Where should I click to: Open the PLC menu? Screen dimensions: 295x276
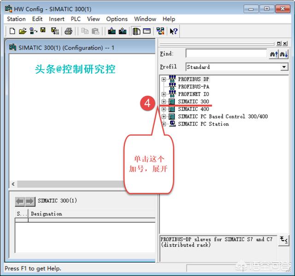pos(76,19)
